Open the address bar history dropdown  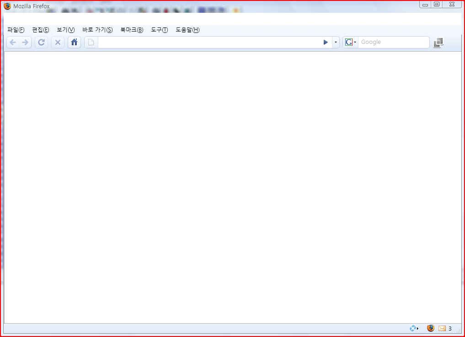(x=336, y=43)
